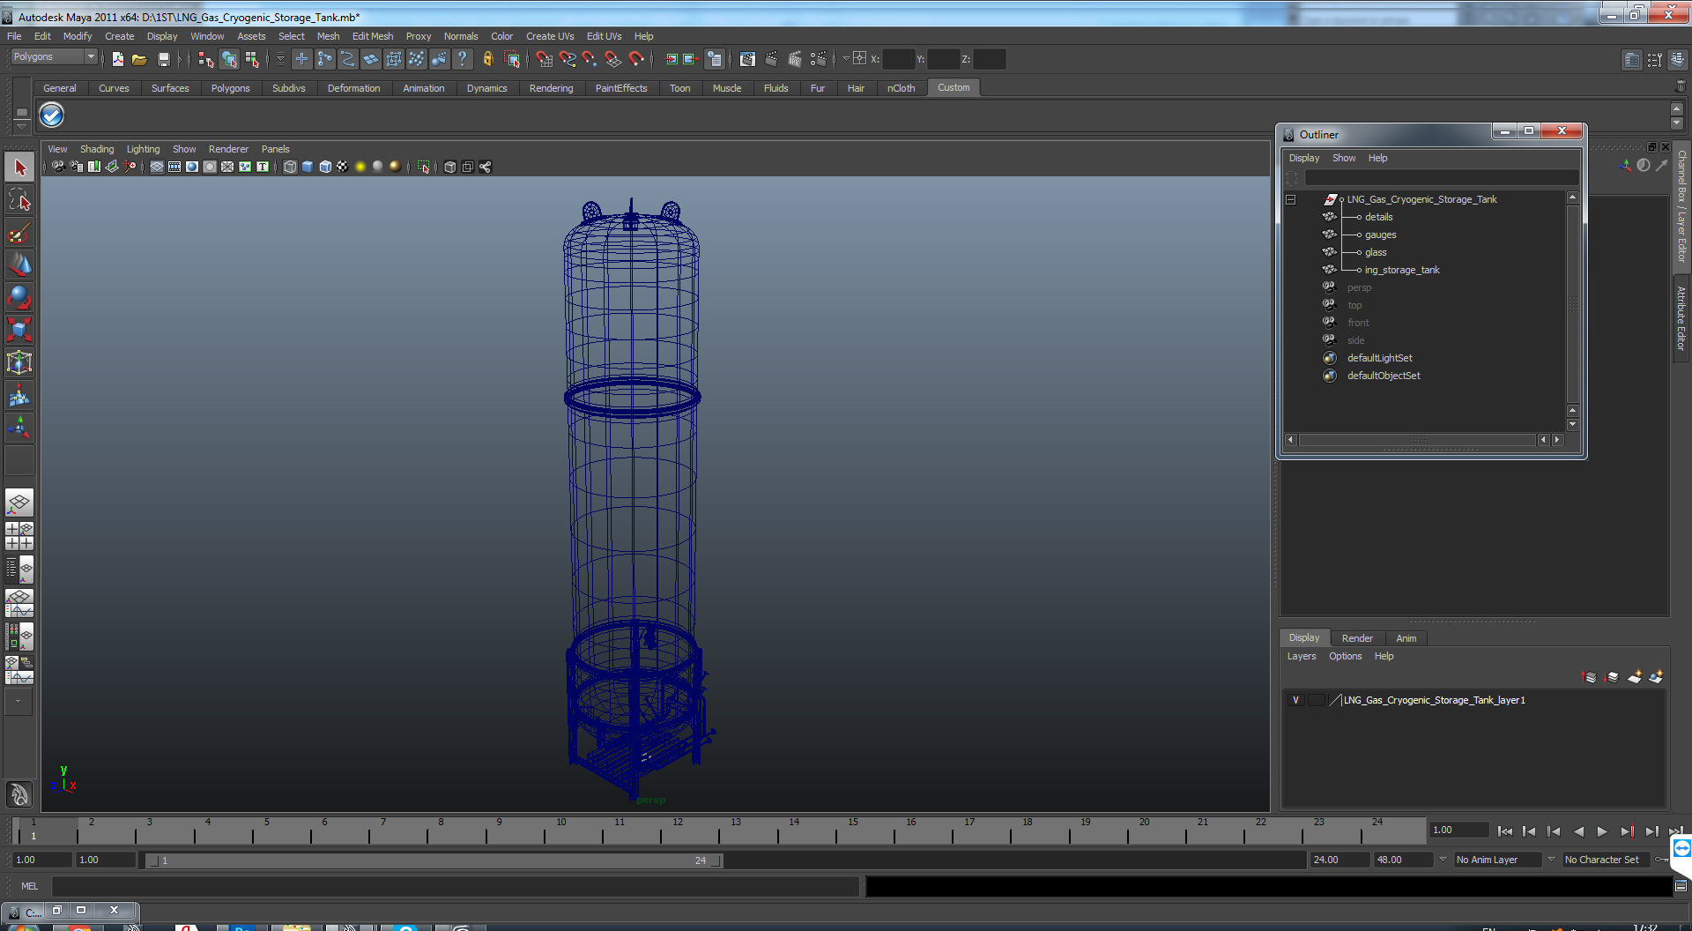This screenshot has width=1692, height=931.
Task: Create layer from selected objects icon
Action: click(x=1656, y=677)
